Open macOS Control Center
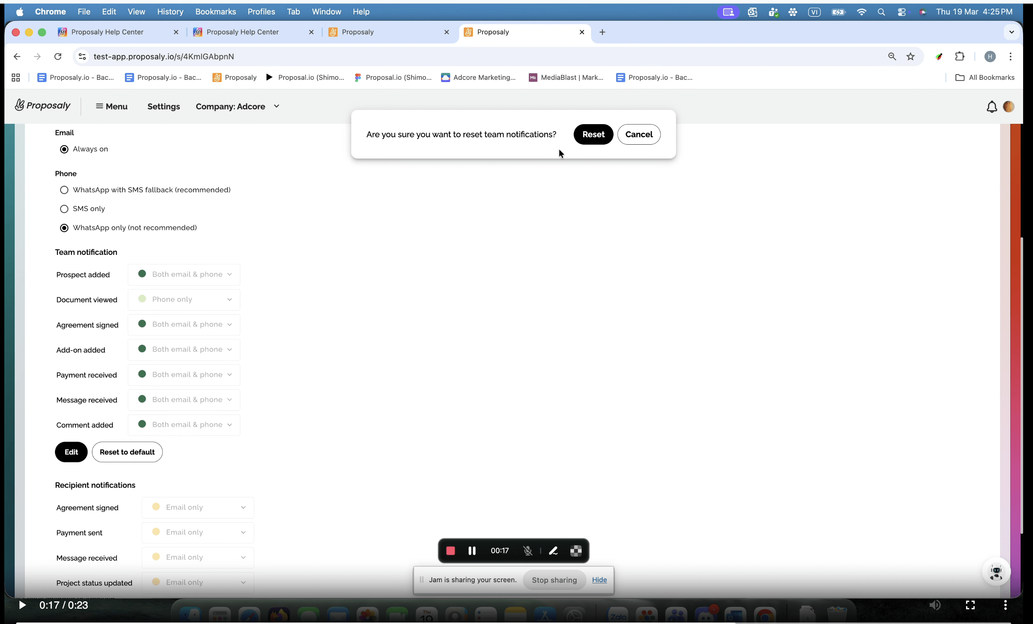1033x624 pixels. [902, 12]
